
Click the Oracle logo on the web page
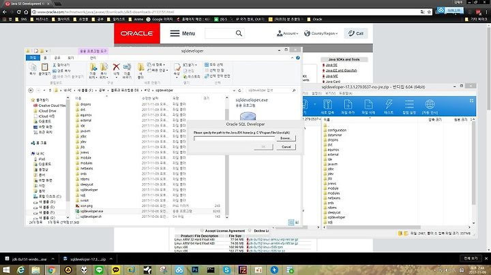pos(137,33)
